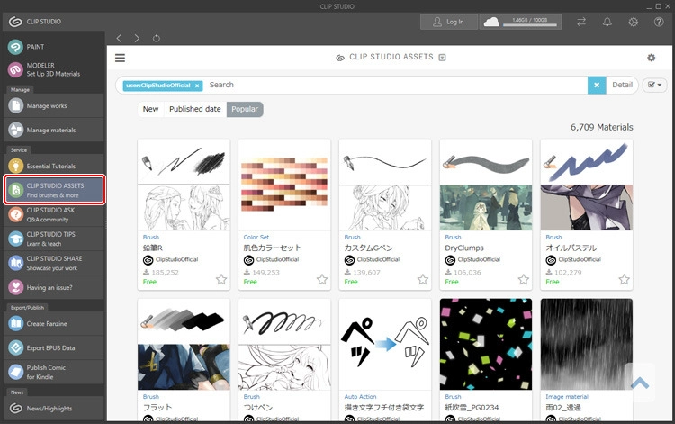This screenshot has width=675, height=424.
Task: Remove the user:ClipStudioOfficial filter tag
Action: point(197,86)
